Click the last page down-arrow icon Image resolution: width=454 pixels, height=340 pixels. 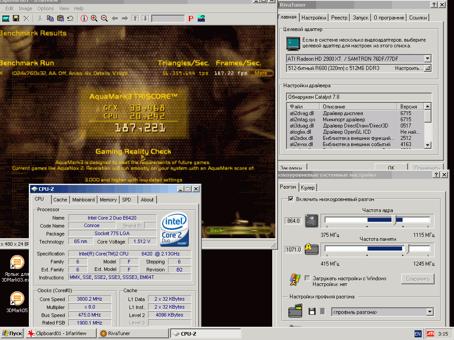coord(145,19)
